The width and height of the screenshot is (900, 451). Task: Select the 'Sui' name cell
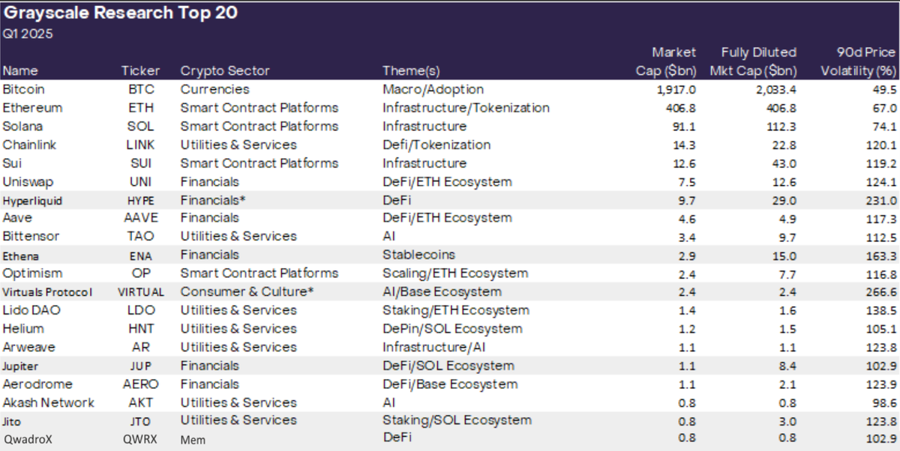12,163
